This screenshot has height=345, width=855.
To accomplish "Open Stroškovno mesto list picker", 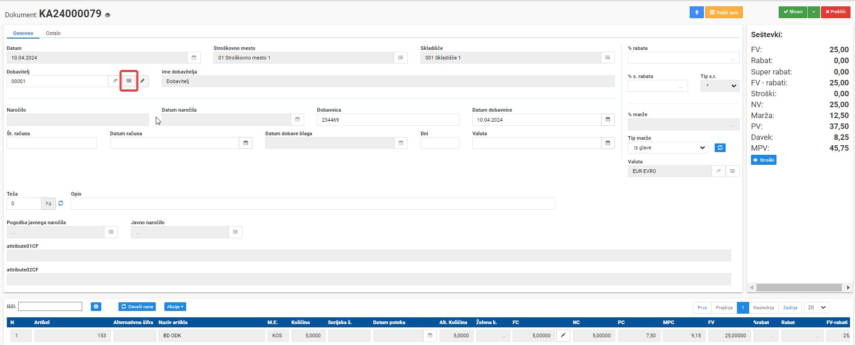I will [x=400, y=58].
